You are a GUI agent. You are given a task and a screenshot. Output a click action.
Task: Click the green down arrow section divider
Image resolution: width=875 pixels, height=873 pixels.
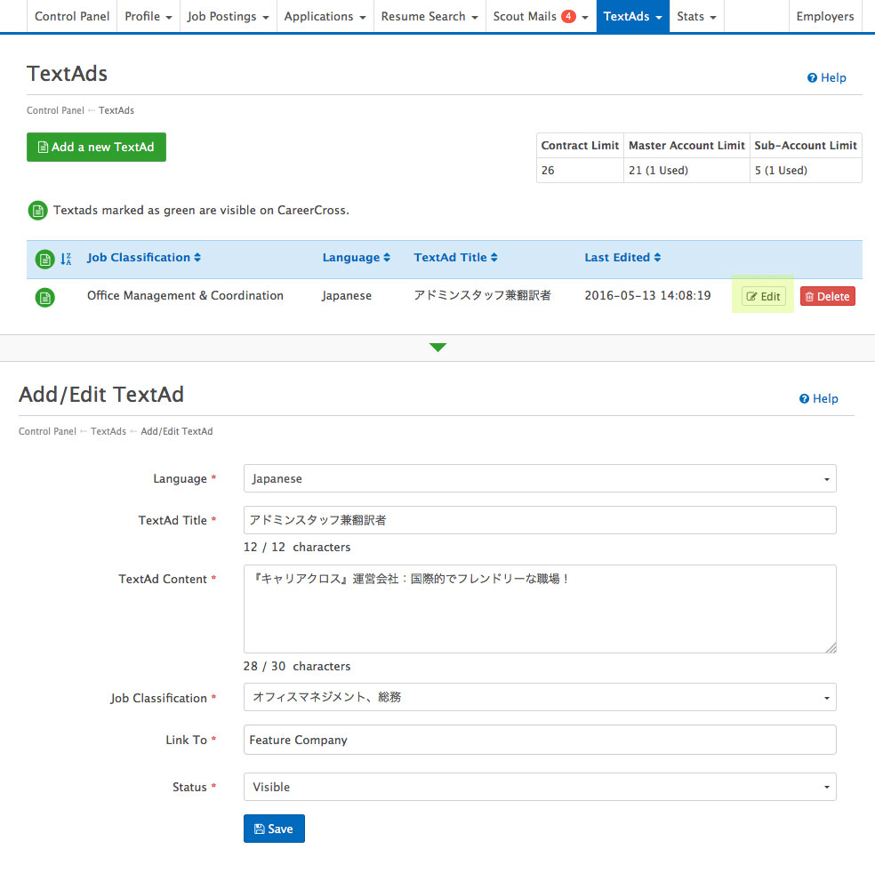(x=437, y=348)
